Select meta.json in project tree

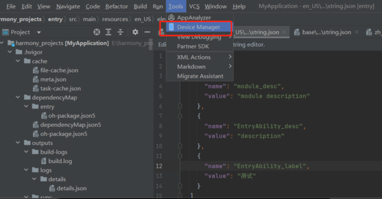[x=53, y=79]
